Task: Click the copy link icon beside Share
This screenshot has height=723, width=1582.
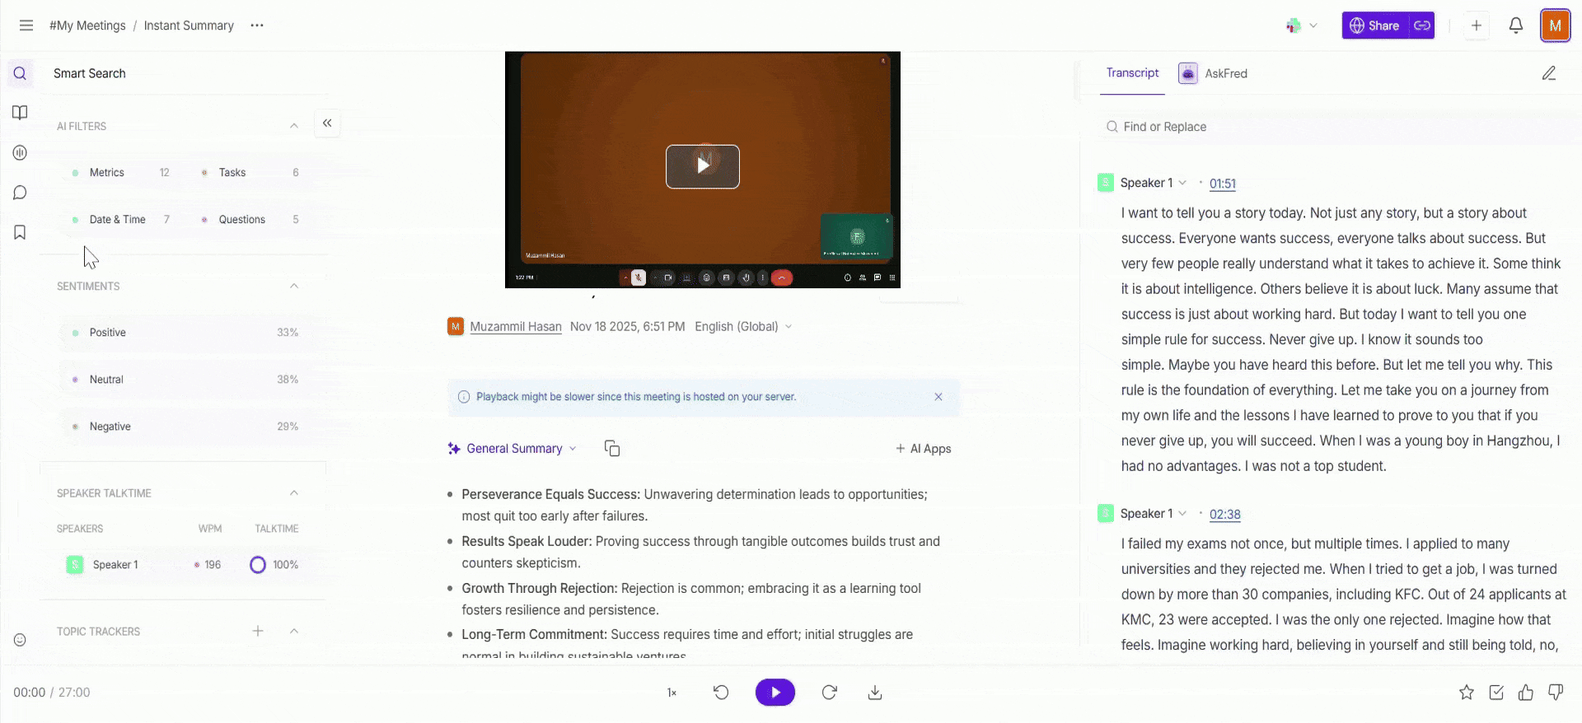Action: pos(1422,26)
